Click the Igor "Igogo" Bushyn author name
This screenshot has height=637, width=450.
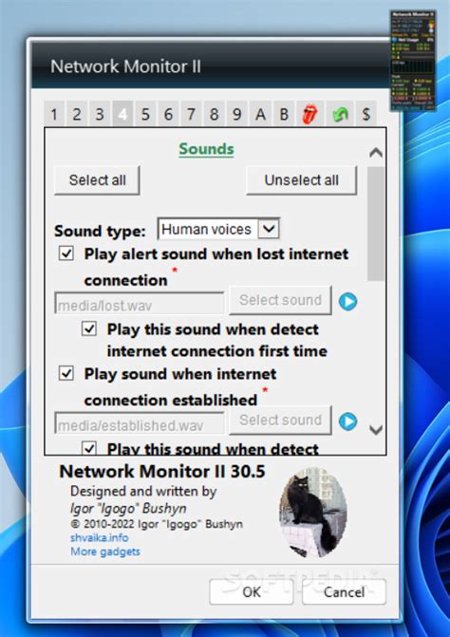[x=128, y=508]
